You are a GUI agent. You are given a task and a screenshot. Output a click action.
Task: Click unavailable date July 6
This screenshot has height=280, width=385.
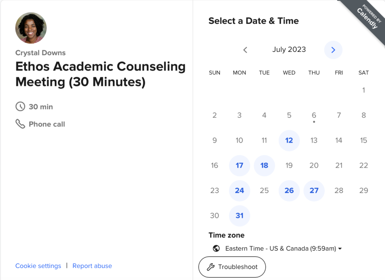coord(314,116)
